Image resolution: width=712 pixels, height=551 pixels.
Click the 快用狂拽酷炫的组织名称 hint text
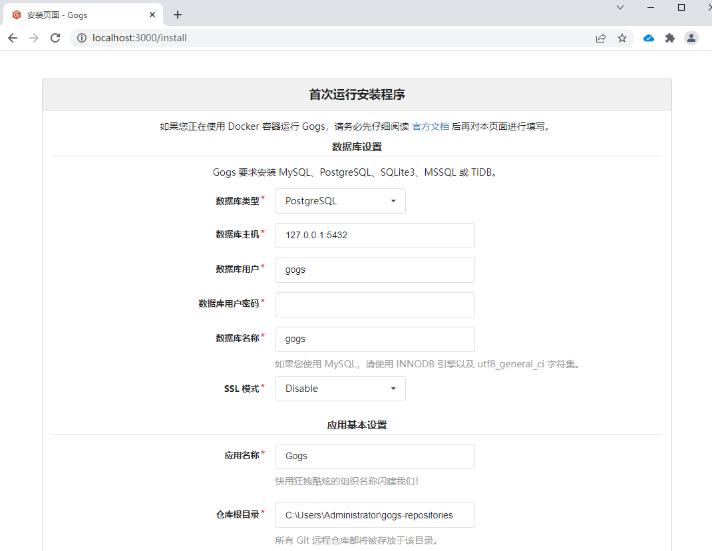347,481
